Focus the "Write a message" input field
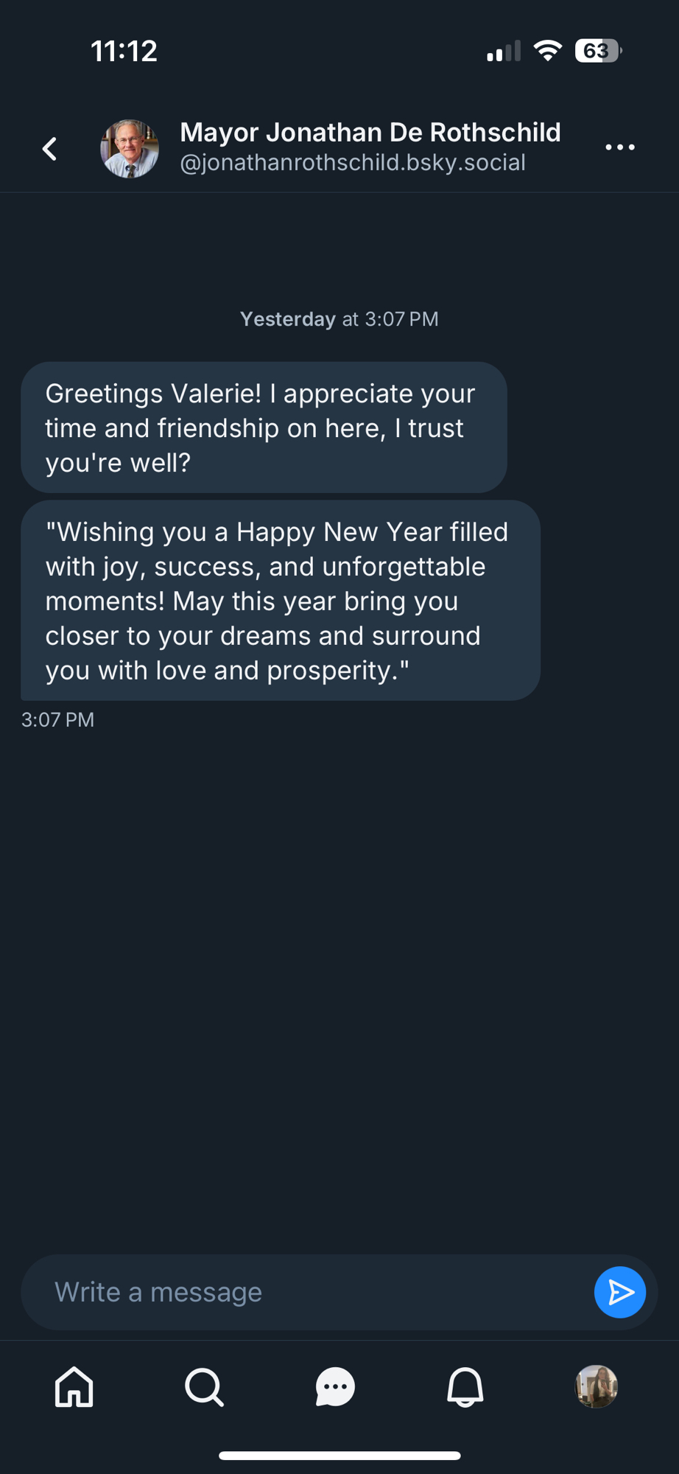 [309, 1292]
